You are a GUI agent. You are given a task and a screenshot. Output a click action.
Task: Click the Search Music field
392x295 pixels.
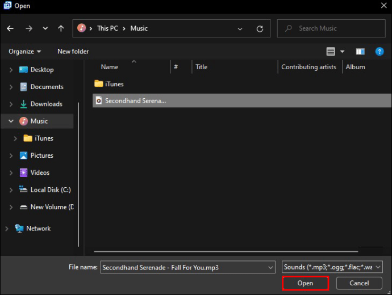pyautogui.click(x=331, y=28)
